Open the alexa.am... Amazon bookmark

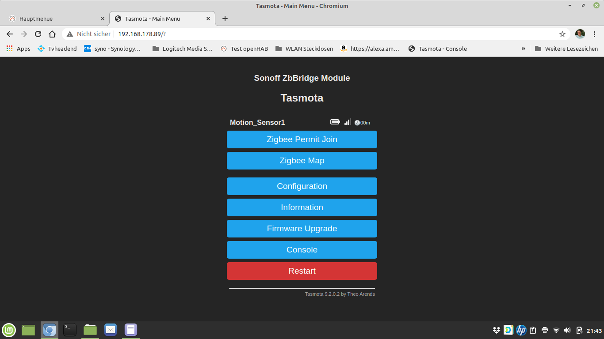(370, 49)
